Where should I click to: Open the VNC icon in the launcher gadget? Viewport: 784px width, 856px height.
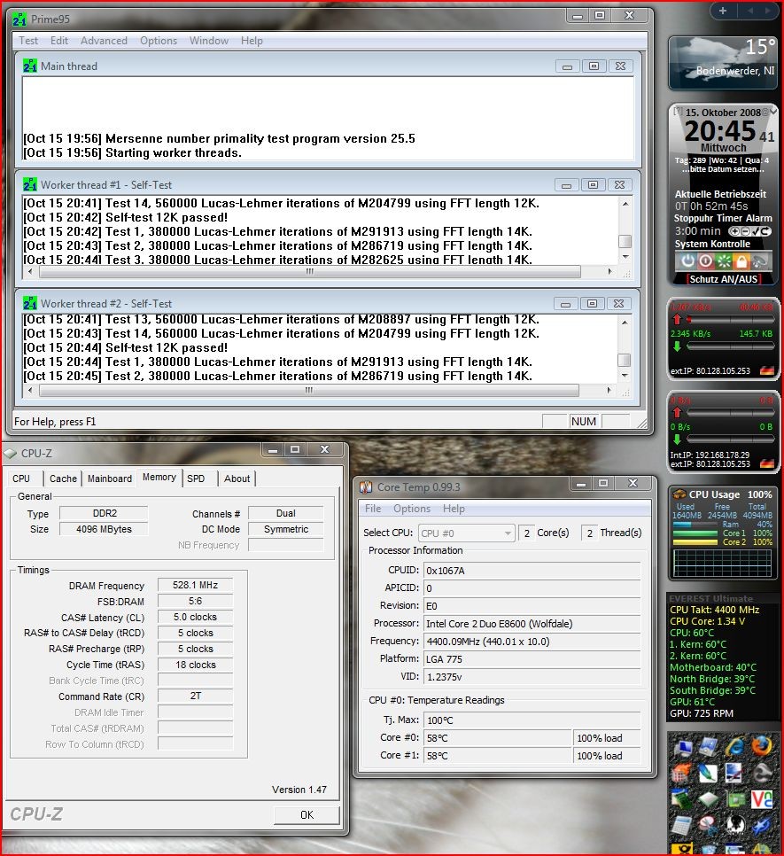762,800
